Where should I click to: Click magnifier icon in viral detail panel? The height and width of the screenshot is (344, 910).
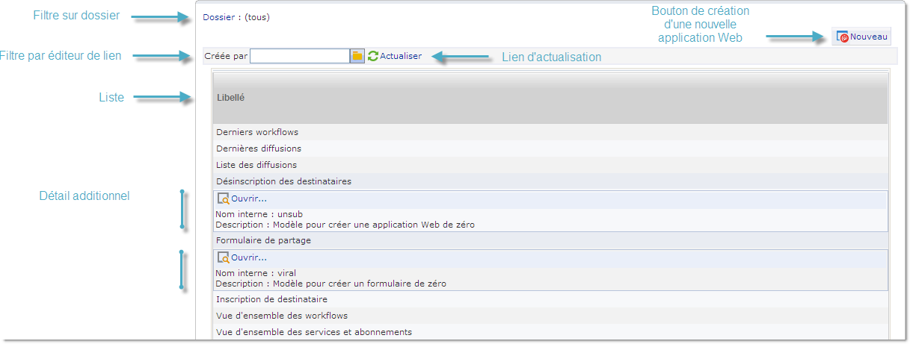coord(223,257)
